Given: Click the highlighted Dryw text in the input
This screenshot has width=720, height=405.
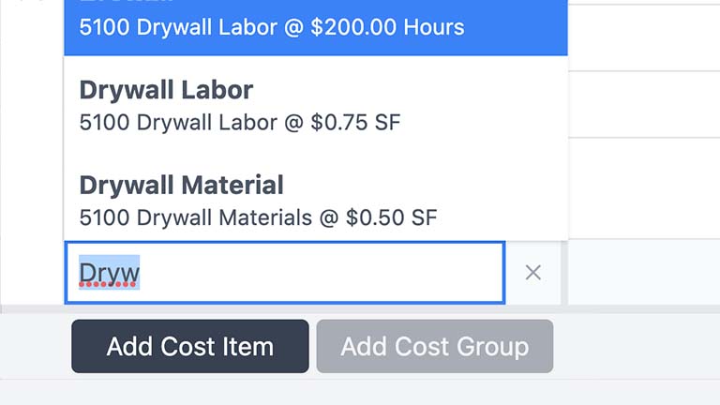Looking at the screenshot, I should tap(109, 273).
